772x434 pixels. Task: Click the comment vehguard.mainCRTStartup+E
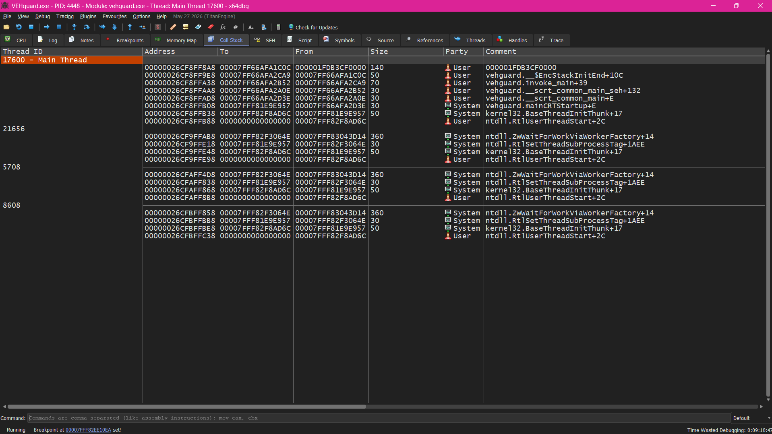pos(540,106)
